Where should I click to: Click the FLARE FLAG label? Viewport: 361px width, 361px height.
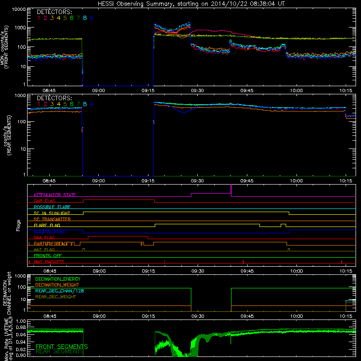click(47, 225)
